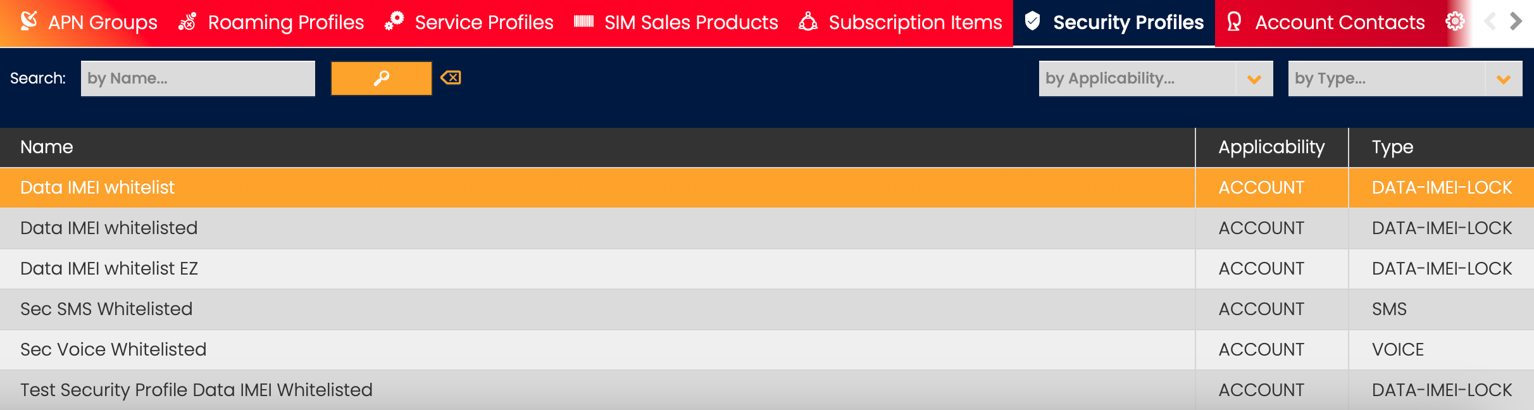1534x410 pixels.
Task: Select the Data IMEI whitelist EZ row
Action: [109, 268]
